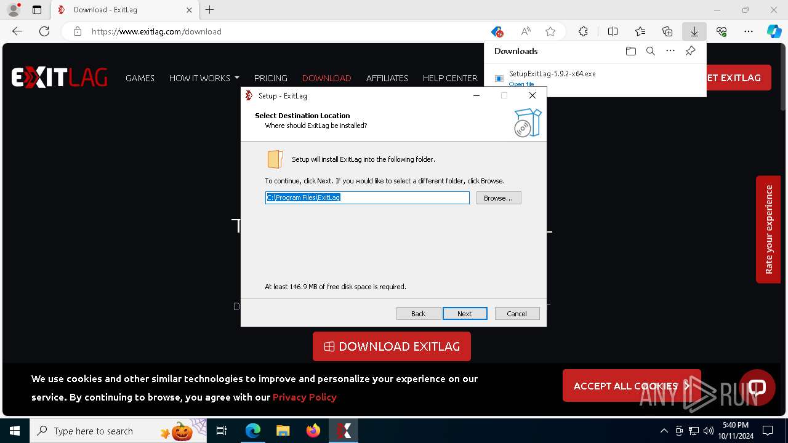
Task: Click Next in ExitLag setup
Action: click(465, 314)
